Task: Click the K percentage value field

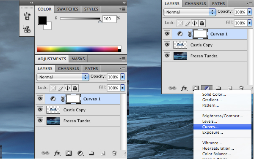Action: (109, 19)
